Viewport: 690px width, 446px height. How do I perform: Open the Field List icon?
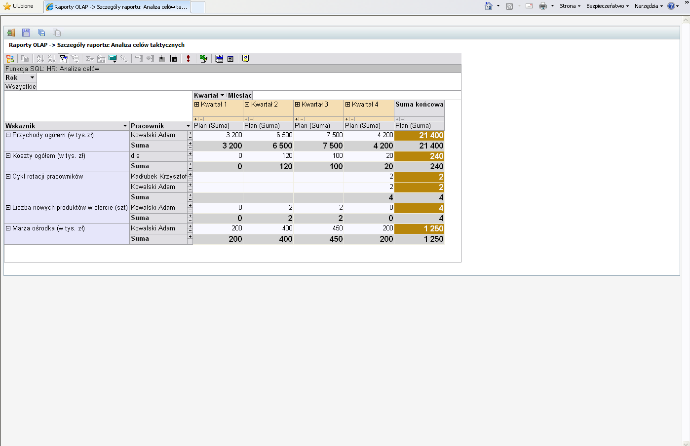tap(230, 58)
